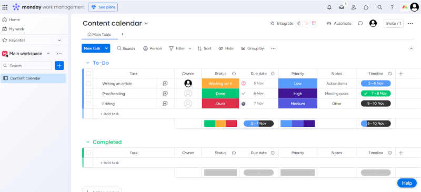This screenshot has height=192, width=421.
Task: Collapse the To-Do group
Action: coord(87,63)
